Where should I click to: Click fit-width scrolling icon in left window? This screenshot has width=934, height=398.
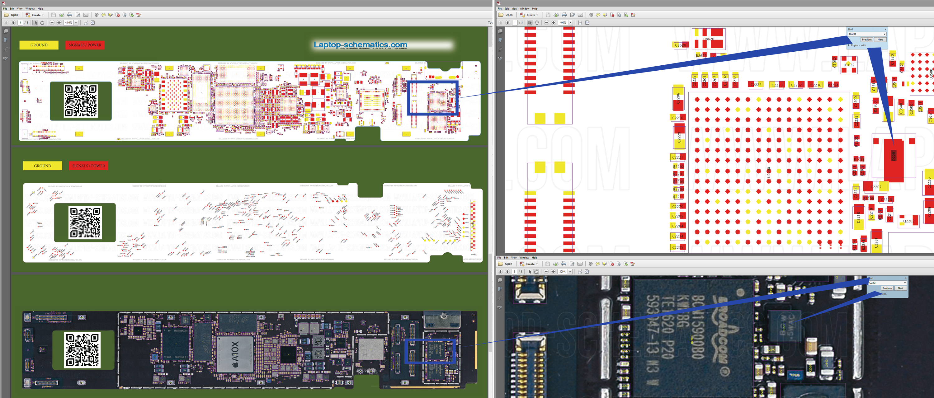coord(86,22)
